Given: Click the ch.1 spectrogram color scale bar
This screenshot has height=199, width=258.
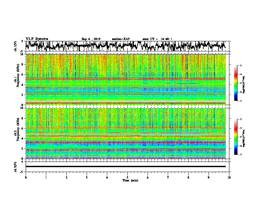Looking at the screenshot, I should point(236,83).
